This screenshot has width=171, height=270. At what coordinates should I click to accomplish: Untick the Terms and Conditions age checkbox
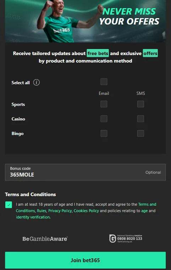[x=9, y=205]
